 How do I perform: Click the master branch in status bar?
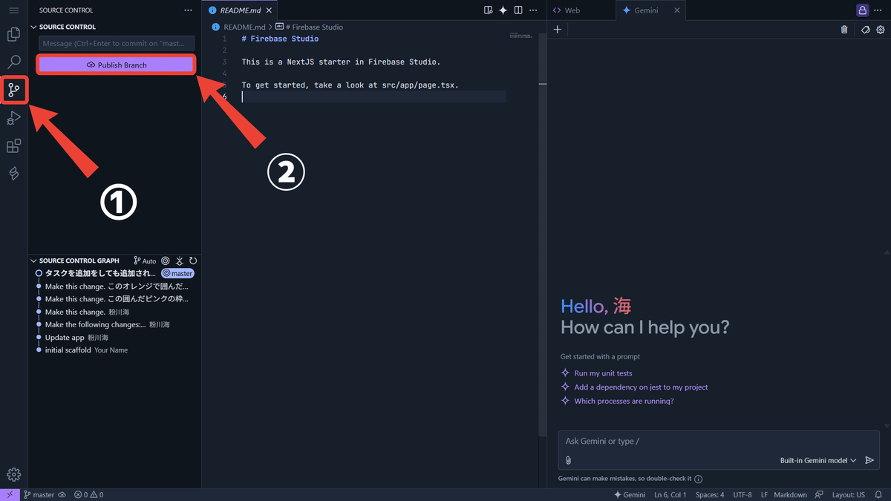click(x=39, y=494)
